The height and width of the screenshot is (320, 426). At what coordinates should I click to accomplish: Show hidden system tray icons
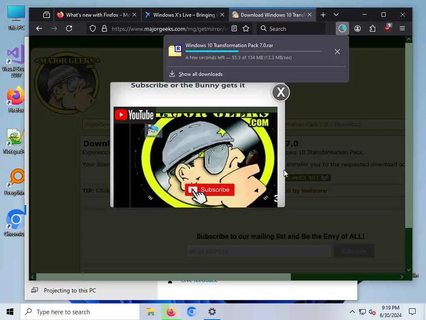click(352, 312)
